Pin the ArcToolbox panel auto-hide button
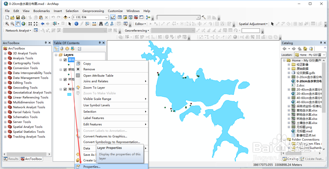Screen dimensions: 329x169 pos(46,43)
